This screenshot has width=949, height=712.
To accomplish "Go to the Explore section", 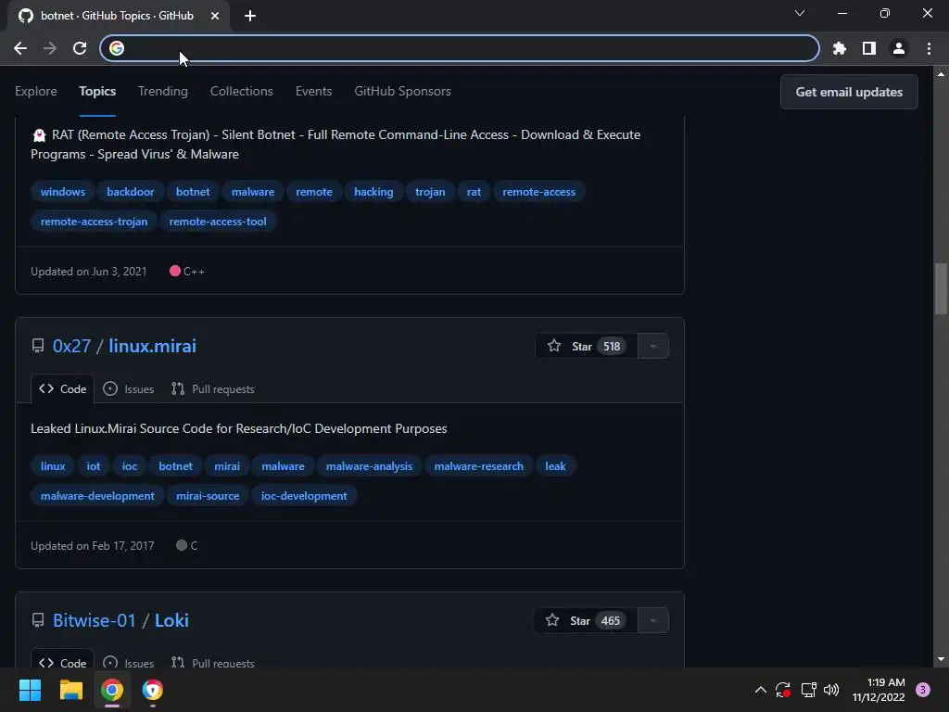I will [x=36, y=91].
